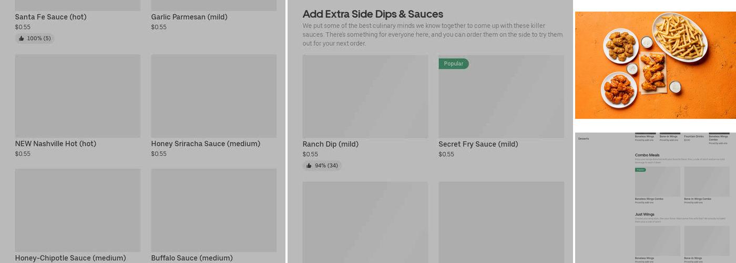Click thumbs-up icon under Ranch Dip
The width and height of the screenshot is (736, 263).
pos(309,166)
